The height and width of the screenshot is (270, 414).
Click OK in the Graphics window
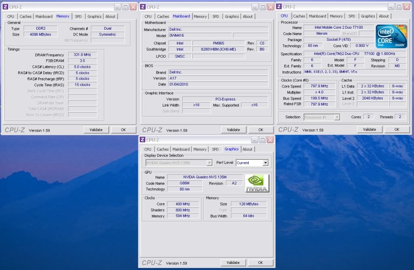point(260,263)
